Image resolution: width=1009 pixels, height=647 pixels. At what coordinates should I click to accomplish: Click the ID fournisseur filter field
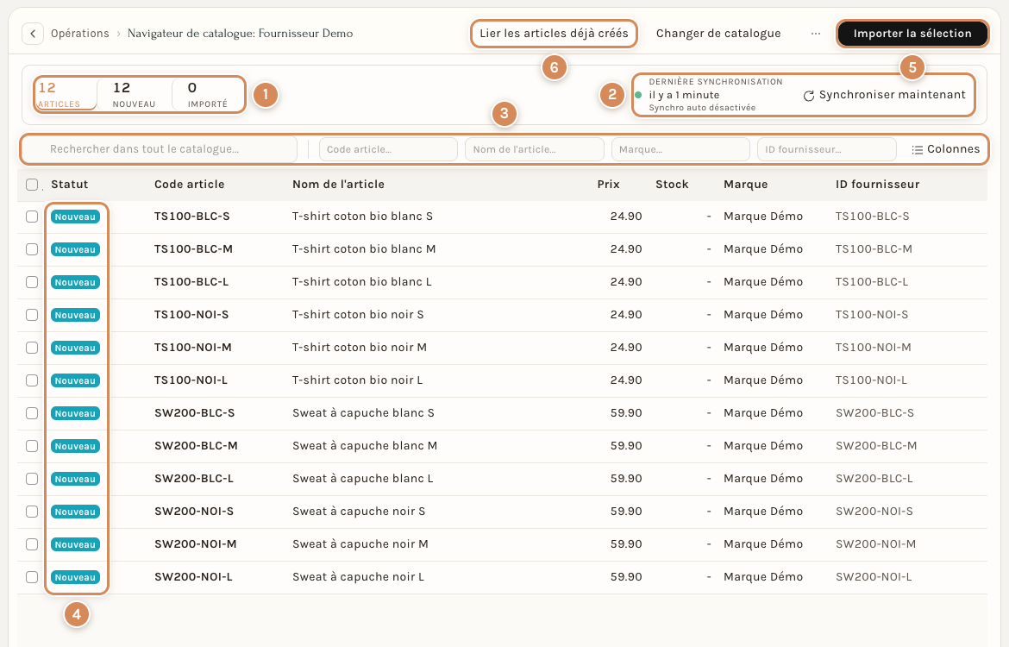click(826, 149)
